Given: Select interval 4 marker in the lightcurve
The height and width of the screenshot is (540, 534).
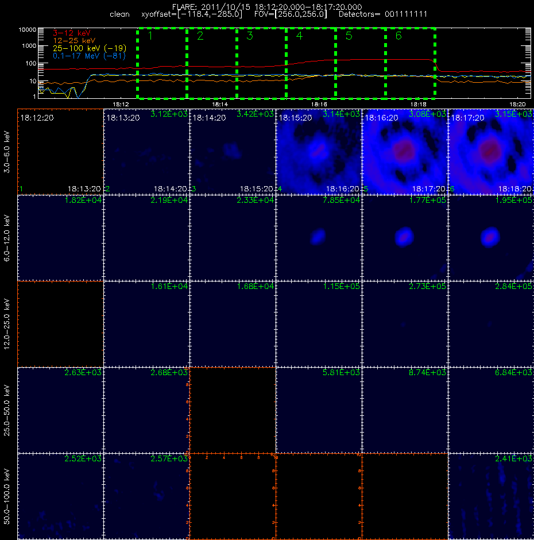Looking at the screenshot, I should point(299,36).
